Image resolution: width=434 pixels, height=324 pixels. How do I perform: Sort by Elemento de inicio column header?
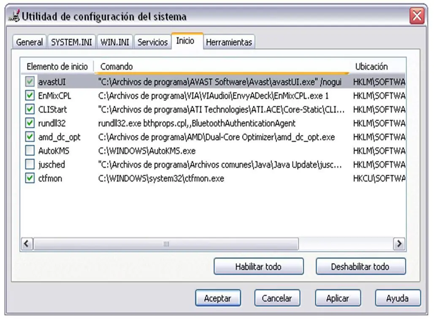[x=57, y=66]
